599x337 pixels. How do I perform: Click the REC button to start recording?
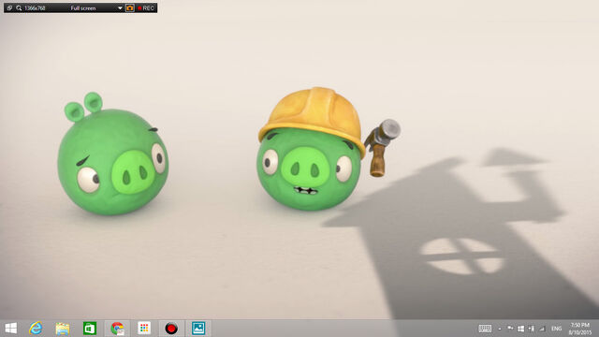146,8
